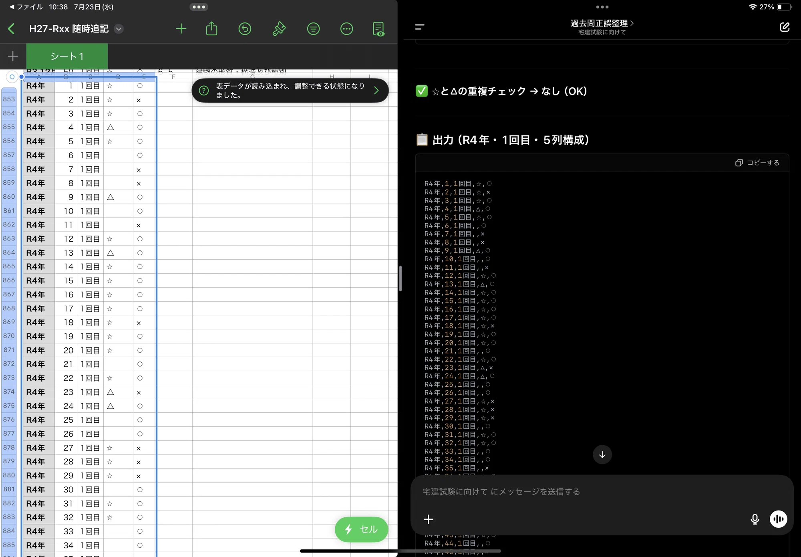Add a new sheet with the plus button
The width and height of the screenshot is (801, 557).
click(13, 56)
